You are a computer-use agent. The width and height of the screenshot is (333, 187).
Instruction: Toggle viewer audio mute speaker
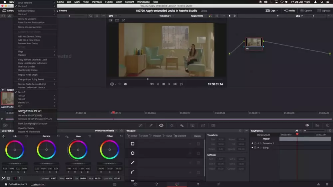pos(126,84)
